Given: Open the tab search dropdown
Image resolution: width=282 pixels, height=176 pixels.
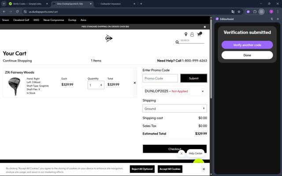Looking at the screenshot, I should pos(4,4).
